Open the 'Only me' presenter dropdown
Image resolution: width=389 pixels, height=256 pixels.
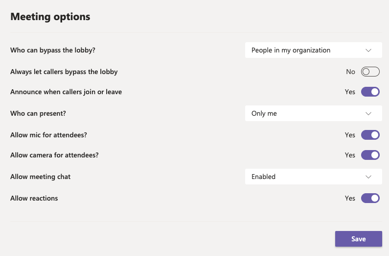(x=313, y=113)
